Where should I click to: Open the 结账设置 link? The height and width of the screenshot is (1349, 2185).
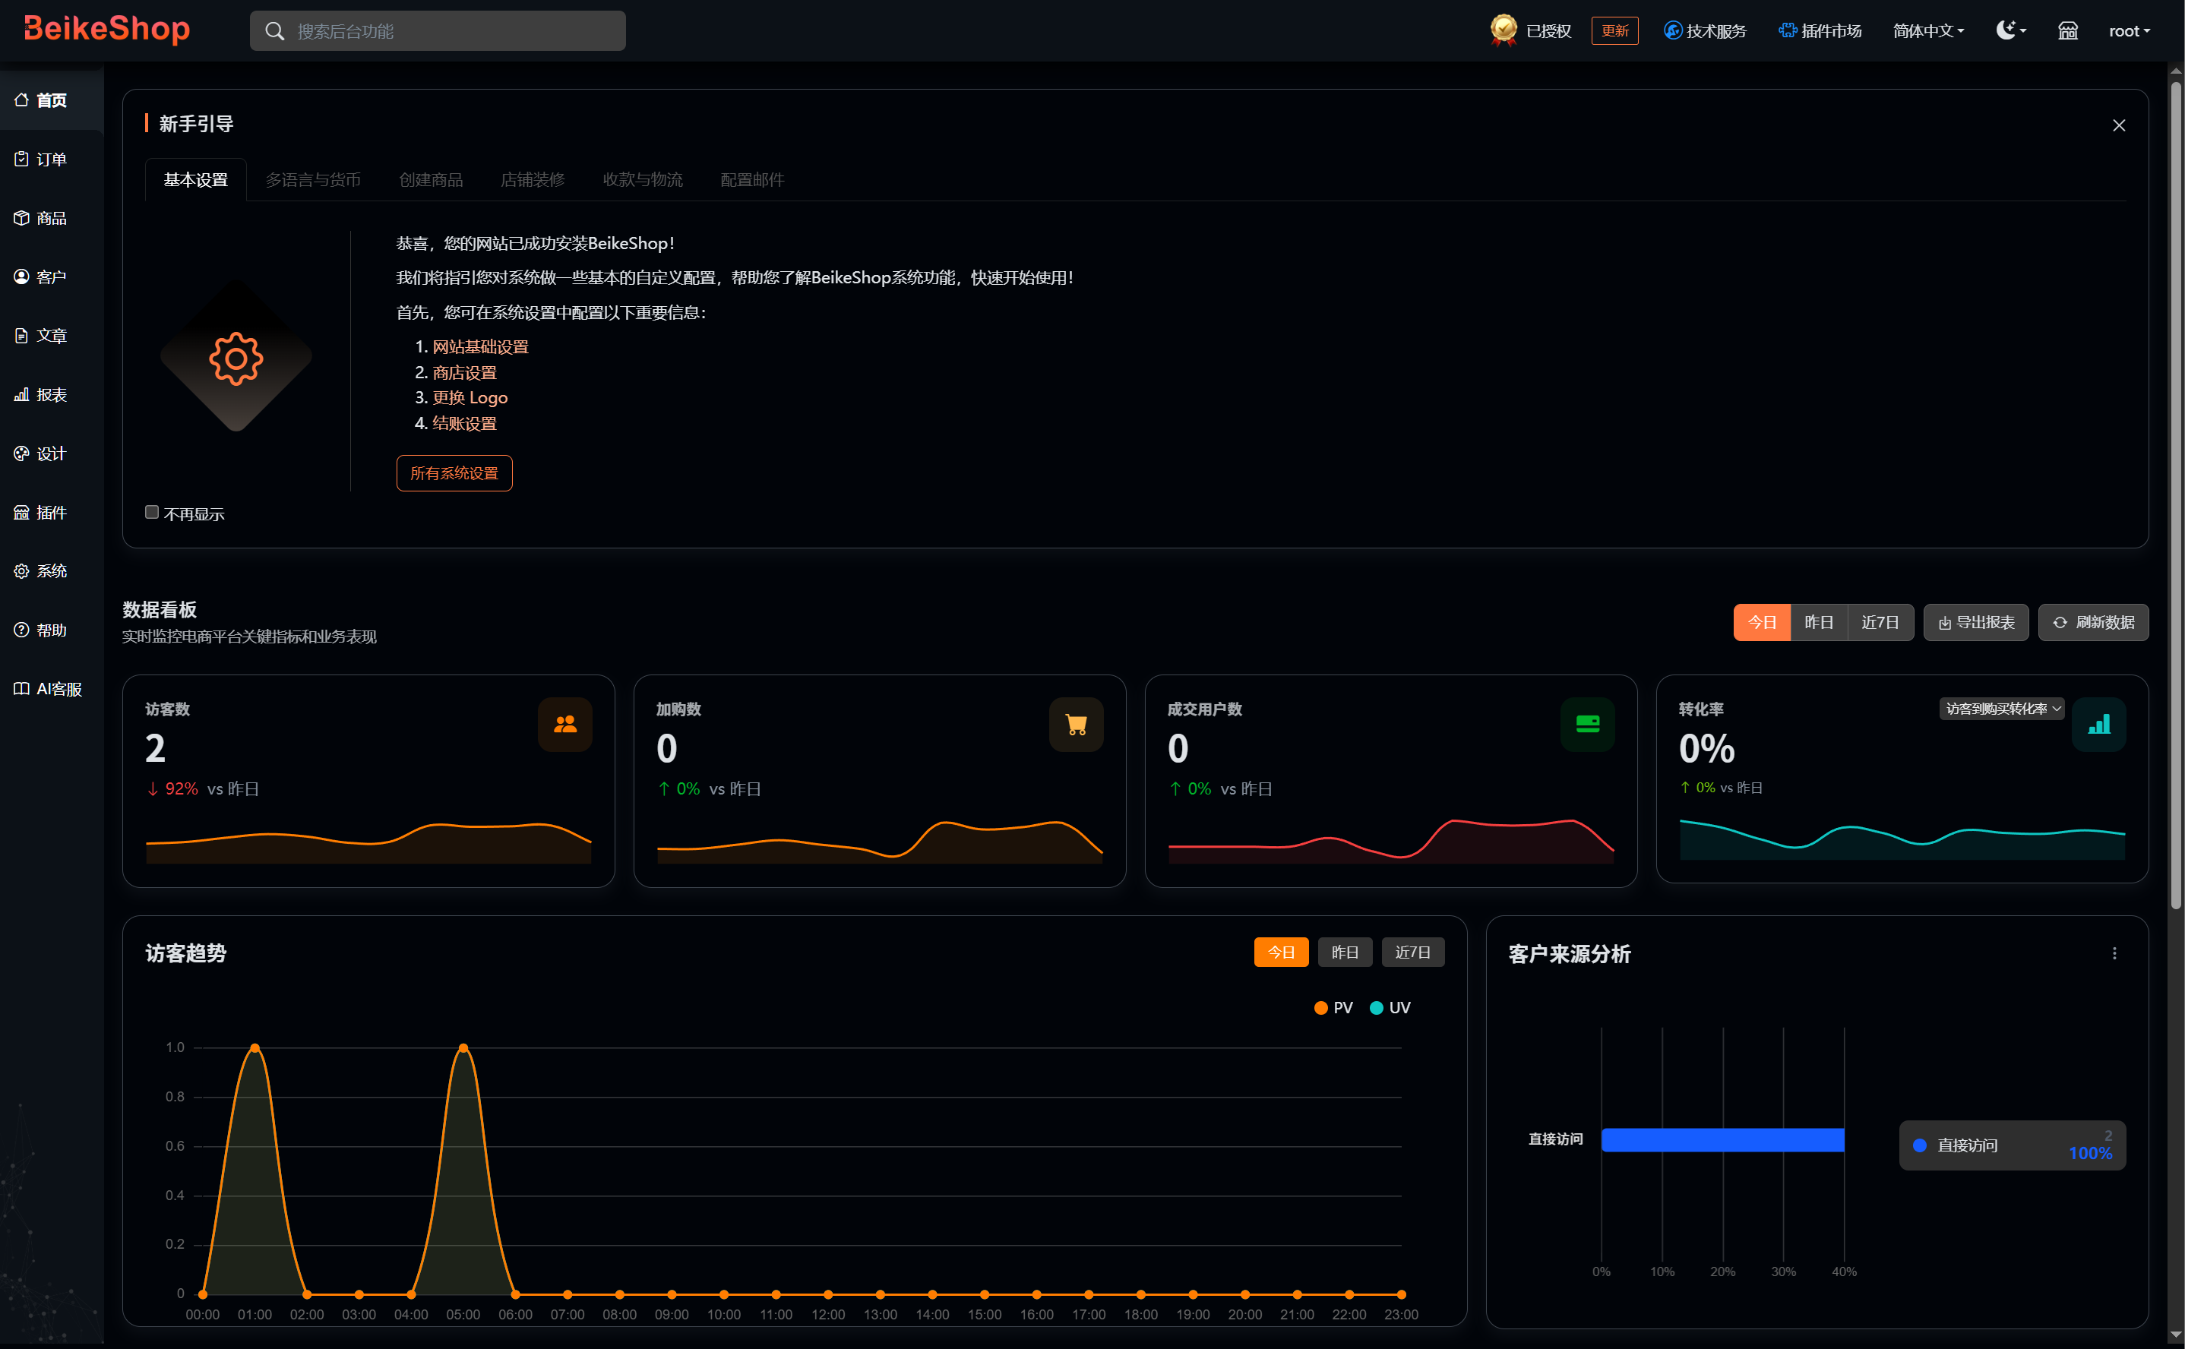pyautogui.click(x=465, y=423)
